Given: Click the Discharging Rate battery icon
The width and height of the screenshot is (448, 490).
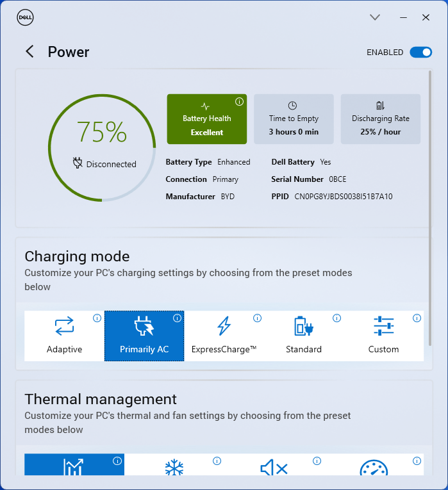Looking at the screenshot, I should point(380,105).
